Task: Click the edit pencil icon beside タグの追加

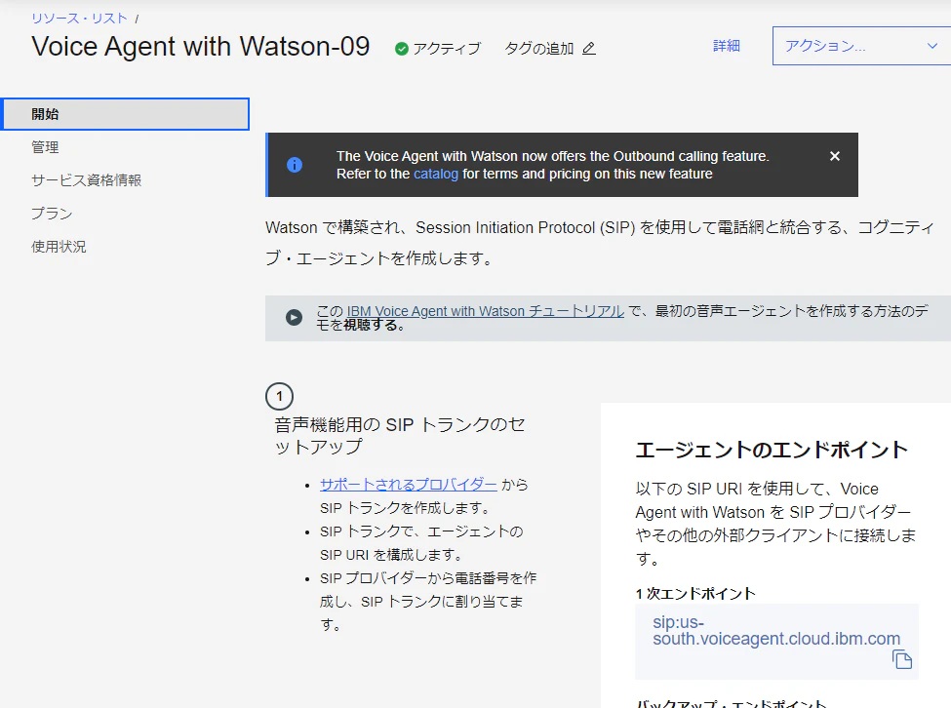Action: pos(589,49)
